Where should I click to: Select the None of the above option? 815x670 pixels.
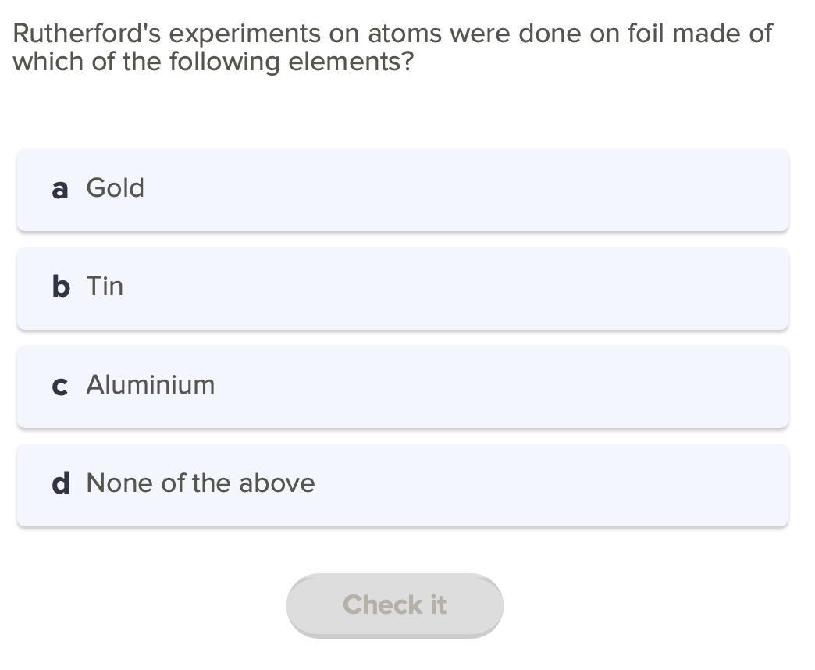pos(402,485)
